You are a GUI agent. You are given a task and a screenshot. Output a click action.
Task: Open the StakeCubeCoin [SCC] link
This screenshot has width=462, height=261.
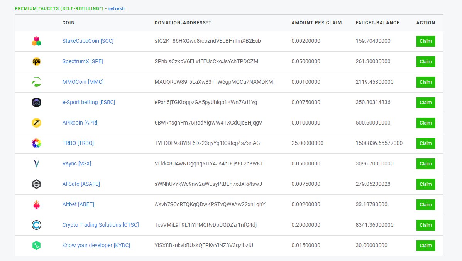click(x=88, y=41)
